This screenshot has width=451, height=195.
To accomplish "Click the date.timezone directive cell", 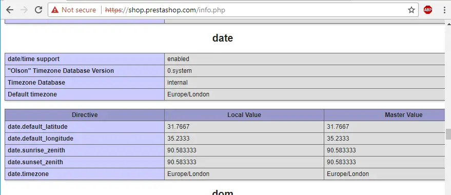I will coord(85,174).
